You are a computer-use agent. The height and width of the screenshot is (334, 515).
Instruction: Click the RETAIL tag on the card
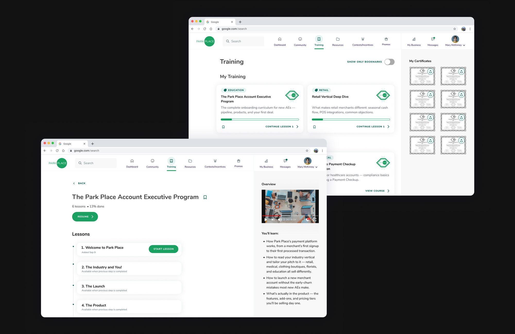click(x=321, y=90)
